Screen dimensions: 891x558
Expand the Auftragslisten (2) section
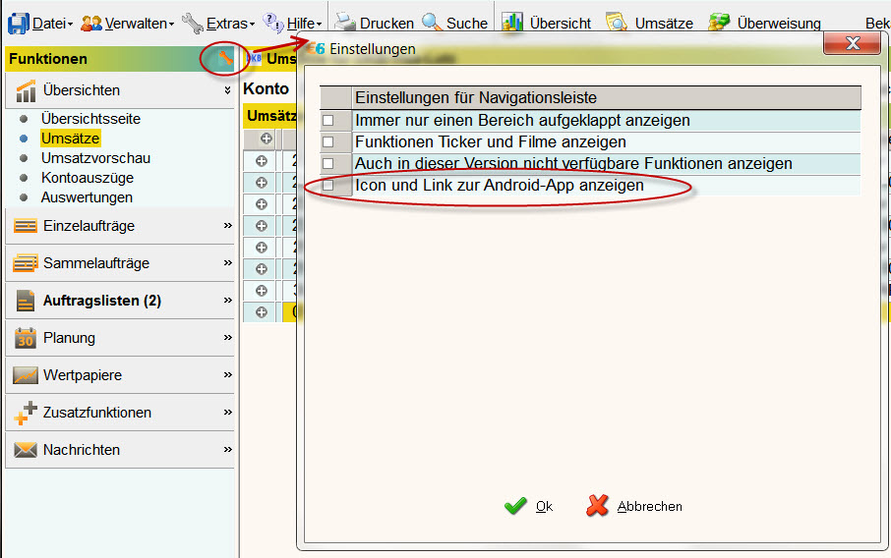pos(228,300)
